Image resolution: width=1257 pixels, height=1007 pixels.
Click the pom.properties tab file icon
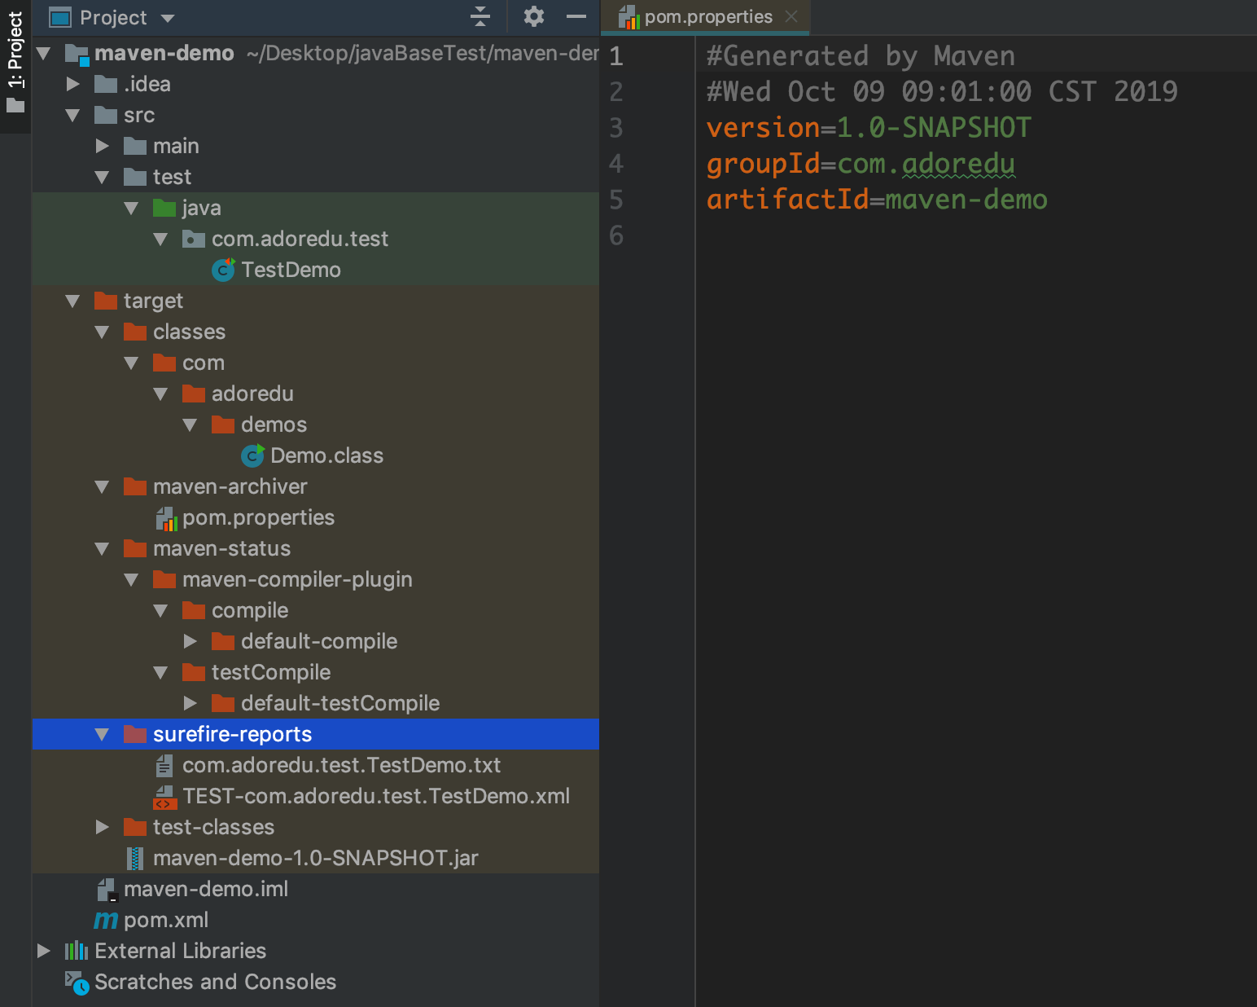[628, 17]
